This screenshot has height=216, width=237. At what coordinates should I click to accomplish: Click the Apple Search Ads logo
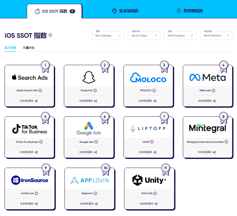(x=30, y=78)
